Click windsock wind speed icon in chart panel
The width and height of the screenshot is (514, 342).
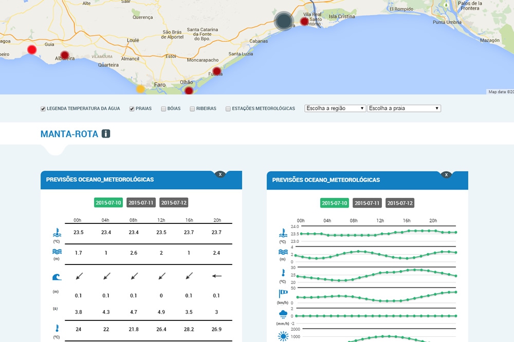click(283, 294)
